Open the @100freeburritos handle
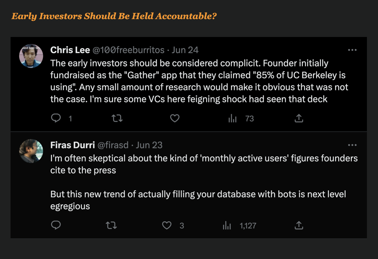Image resolution: width=378 pixels, height=259 pixels. (x=128, y=50)
